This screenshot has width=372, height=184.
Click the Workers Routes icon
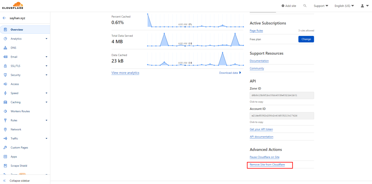tap(5, 111)
